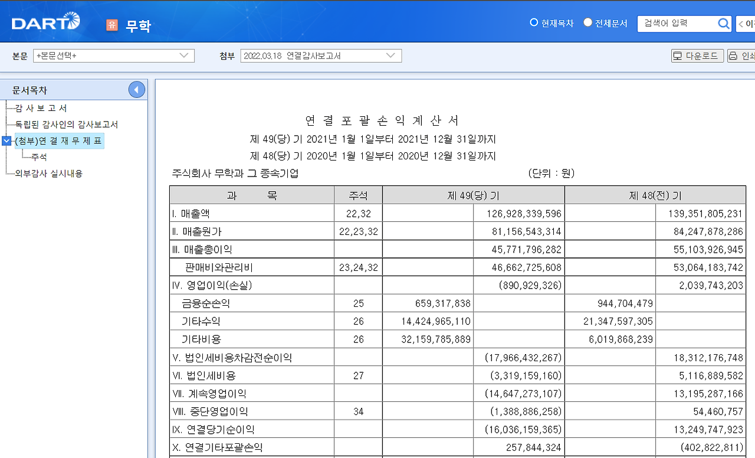Click the previous page button beside search

746,24
